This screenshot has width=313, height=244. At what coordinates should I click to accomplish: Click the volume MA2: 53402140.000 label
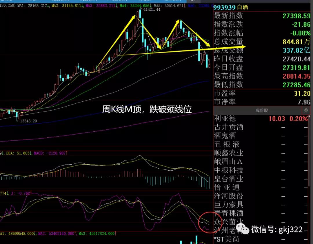tap(57, 234)
